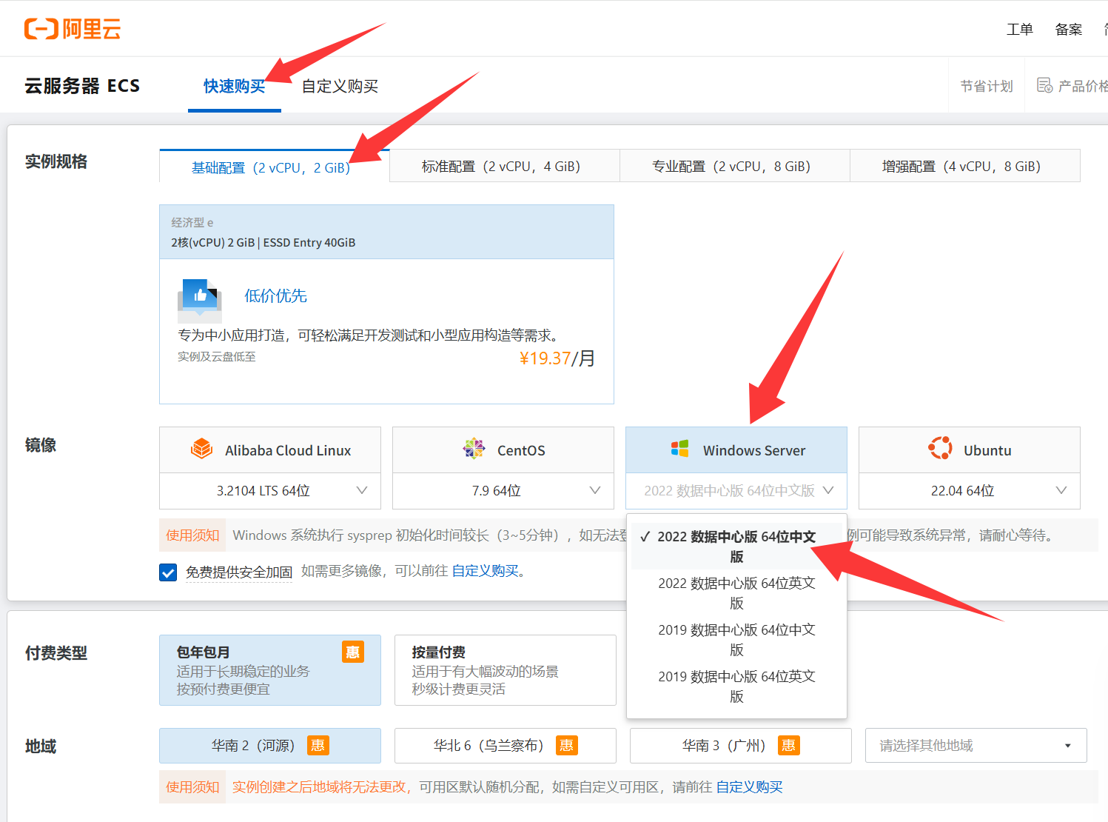Image resolution: width=1108 pixels, height=822 pixels.
Task: Click the thumbs-up low price icon
Action: (x=200, y=296)
